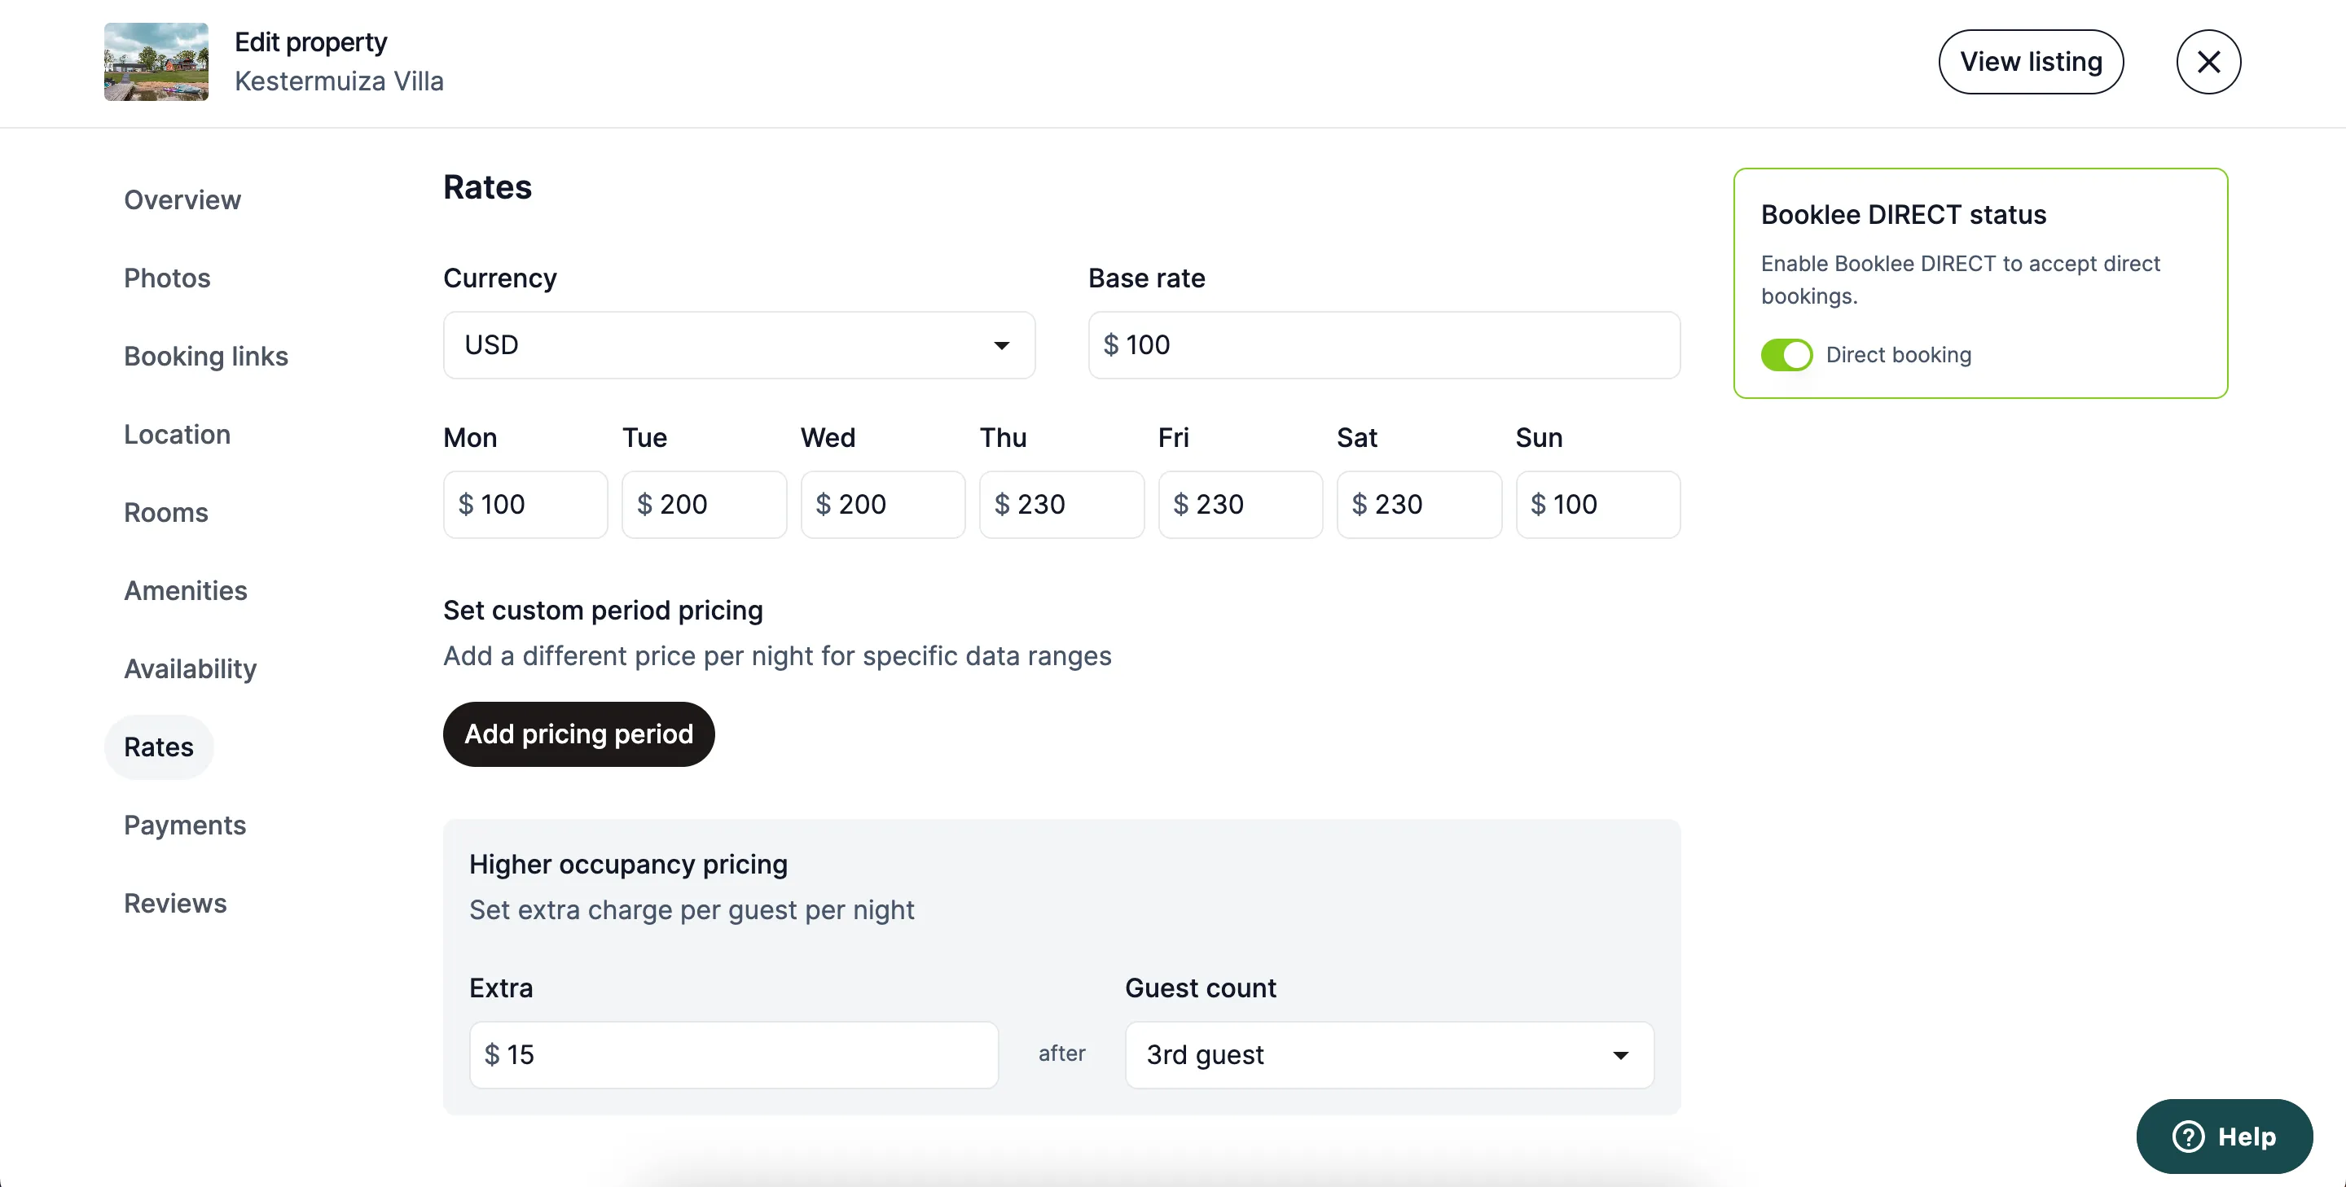
Task: Click the Add pricing period button
Action: pyautogui.click(x=578, y=734)
